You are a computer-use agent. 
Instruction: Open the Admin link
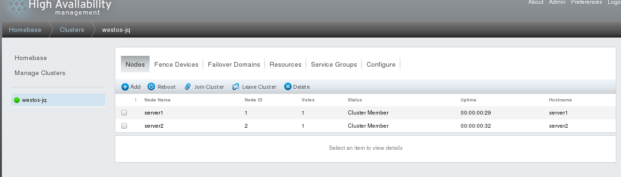pyautogui.click(x=557, y=2)
